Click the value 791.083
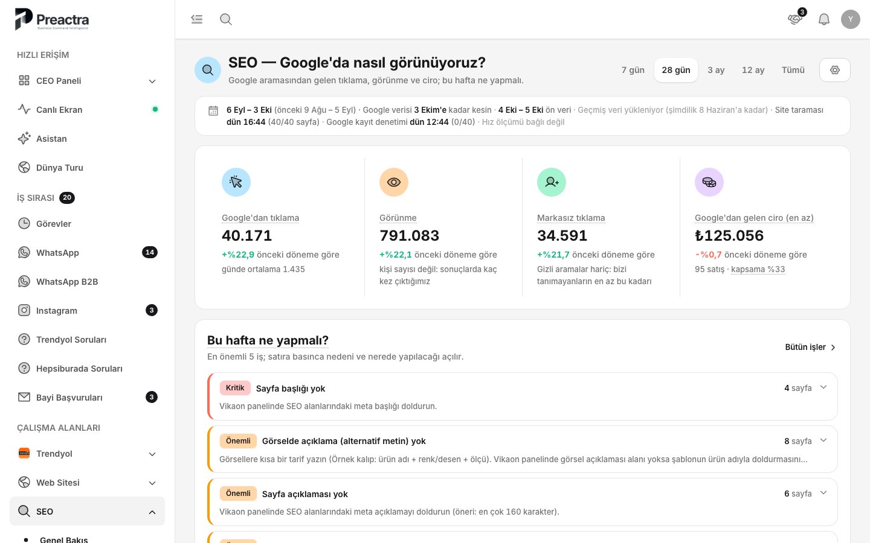Image resolution: width=870 pixels, height=543 pixels. (409, 235)
